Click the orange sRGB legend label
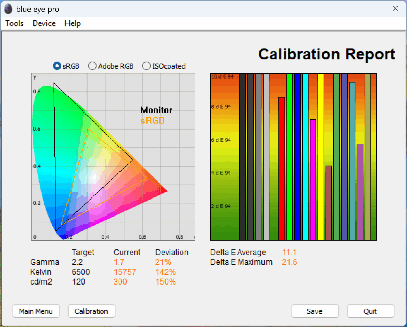 coord(153,120)
